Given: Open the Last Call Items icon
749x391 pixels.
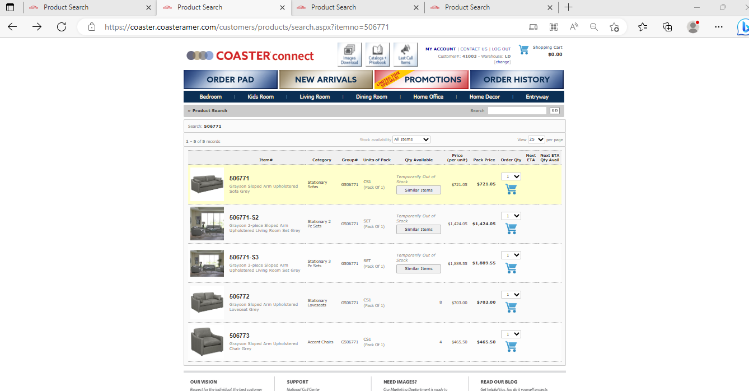Looking at the screenshot, I should (x=405, y=54).
